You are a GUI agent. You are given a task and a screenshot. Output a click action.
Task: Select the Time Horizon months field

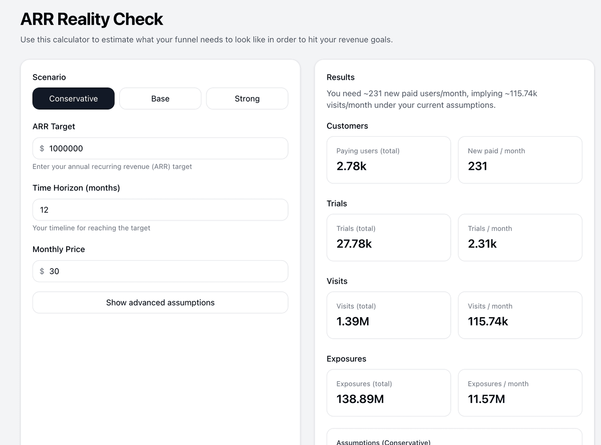[x=160, y=209]
